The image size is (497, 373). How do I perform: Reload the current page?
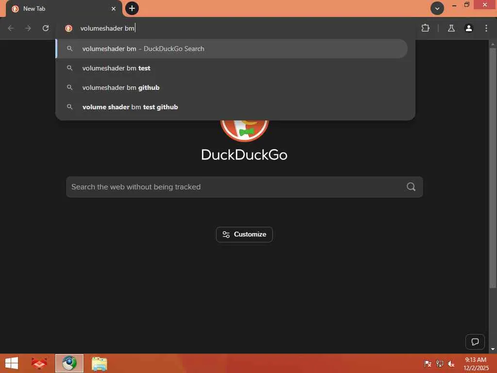click(46, 28)
